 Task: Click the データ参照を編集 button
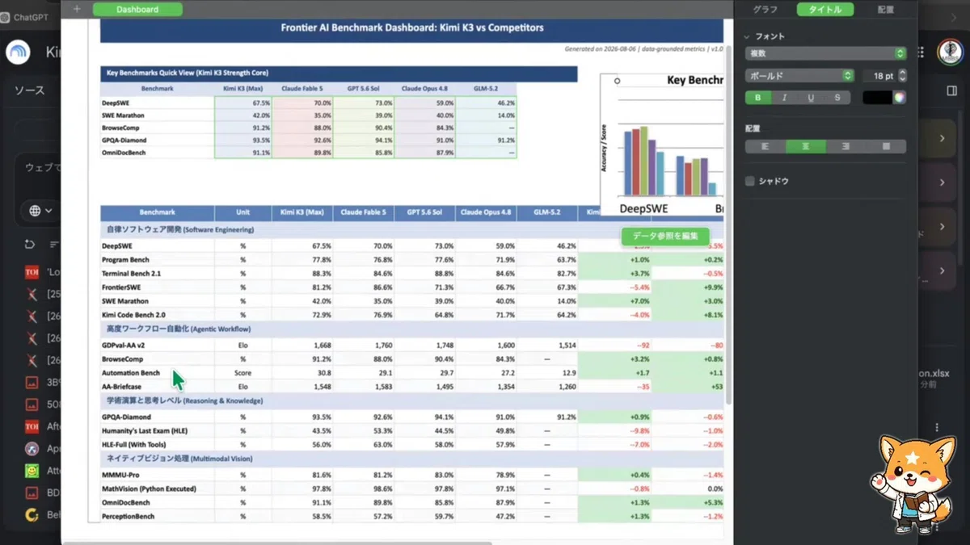[665, 236]
